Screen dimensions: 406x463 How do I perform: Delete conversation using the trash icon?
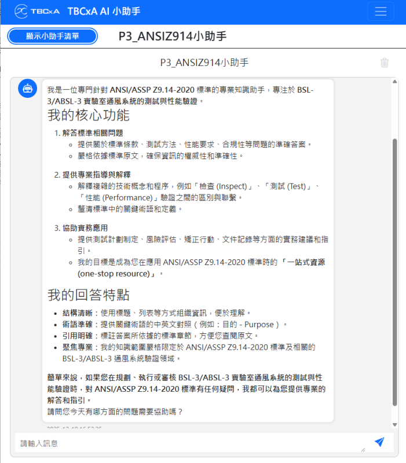click(385, 63)
